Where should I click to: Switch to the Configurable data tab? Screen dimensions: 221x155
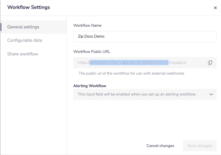(24, 40)
